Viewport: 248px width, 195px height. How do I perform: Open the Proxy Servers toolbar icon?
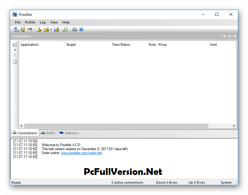click(x=16, y=29)
